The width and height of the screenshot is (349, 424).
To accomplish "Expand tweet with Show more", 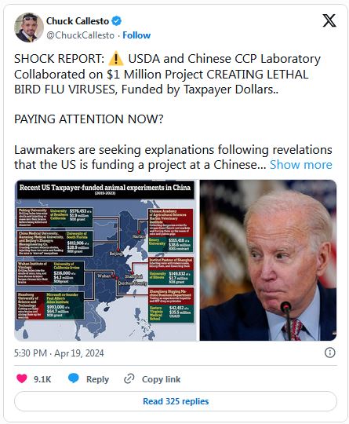I will pos(301,164).
